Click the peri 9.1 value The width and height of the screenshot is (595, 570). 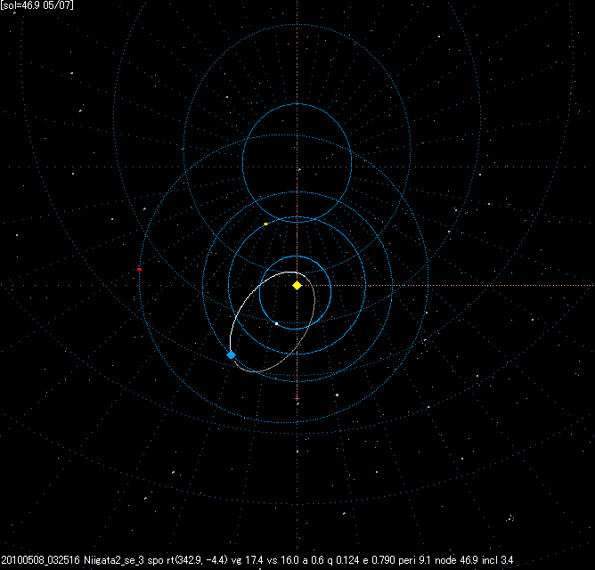414,560
